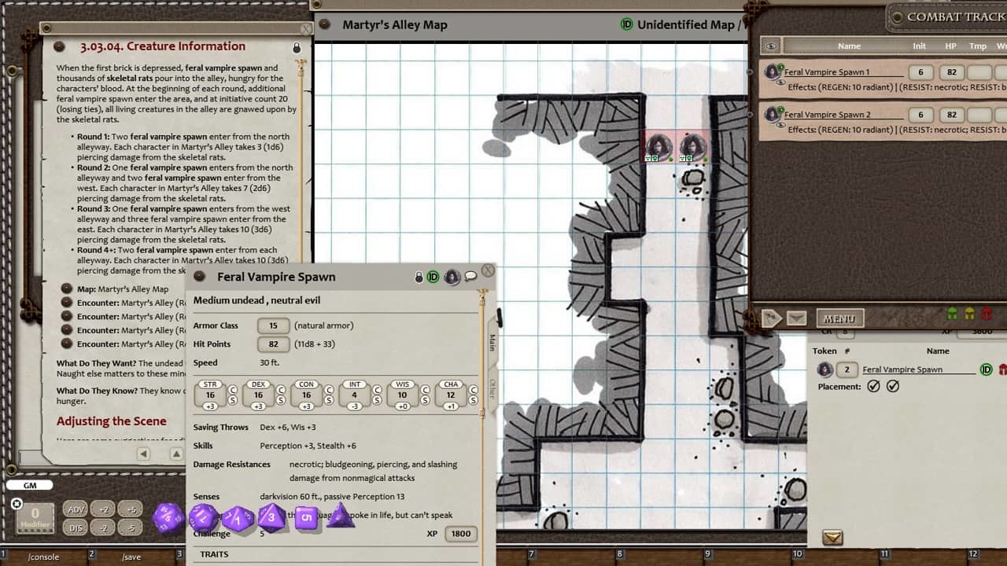Screen dimensions: 1007x566
Task: Expand the TRAITS section of the stat block
Action: point(212,554)
